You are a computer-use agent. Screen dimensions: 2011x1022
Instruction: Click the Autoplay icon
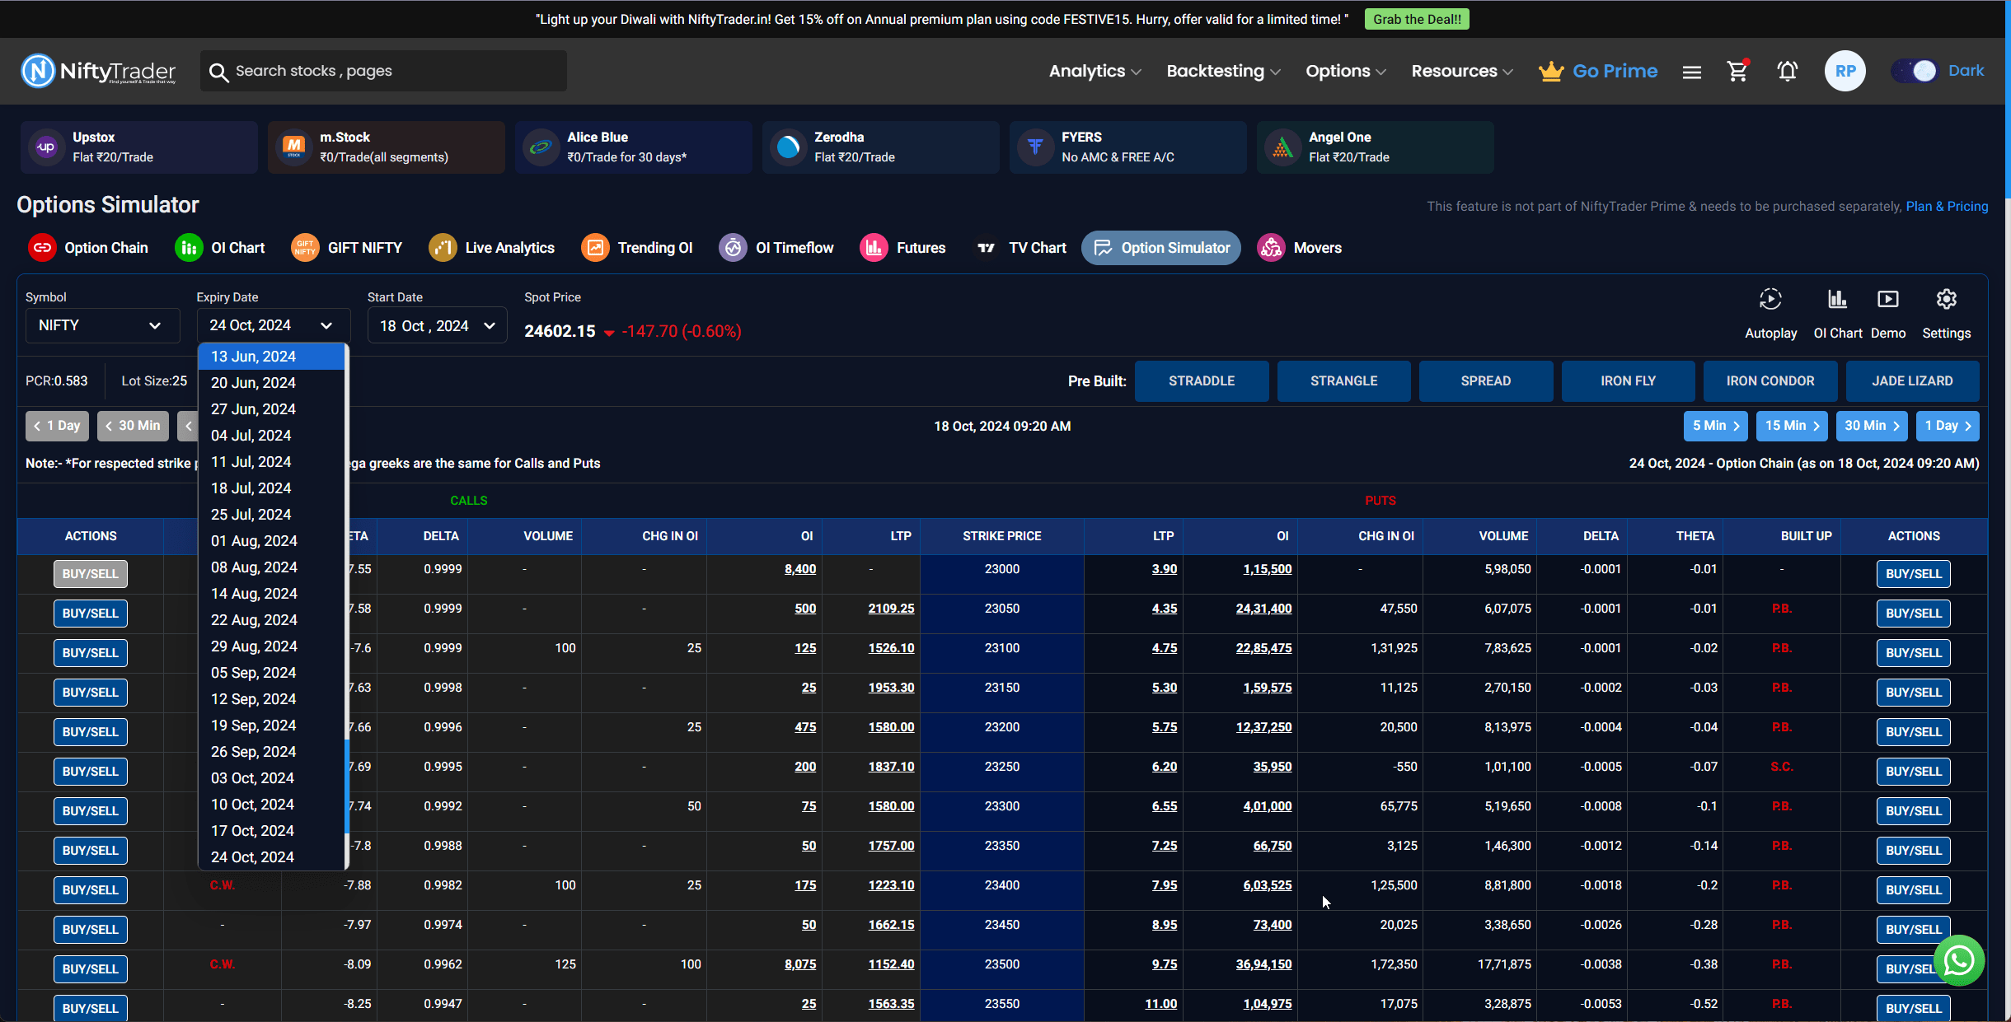(1770, 298)
